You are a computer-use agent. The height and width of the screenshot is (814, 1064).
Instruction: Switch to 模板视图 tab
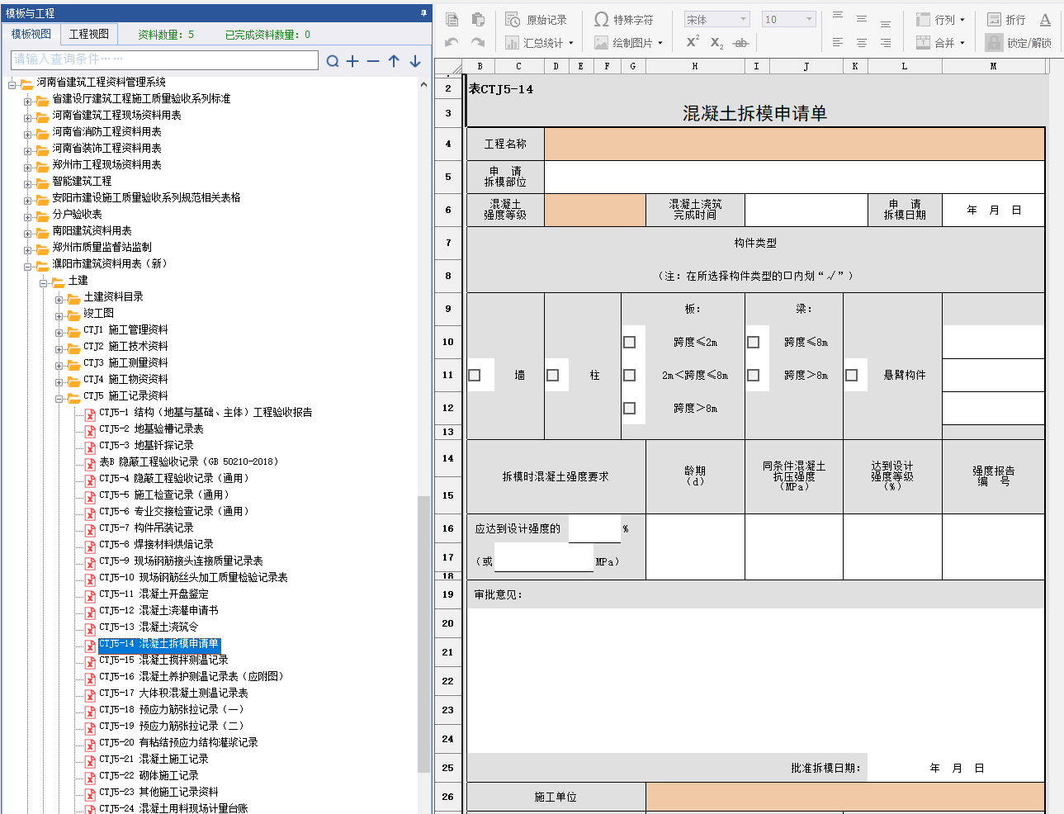pyautogui.click(x=31, y=34)
